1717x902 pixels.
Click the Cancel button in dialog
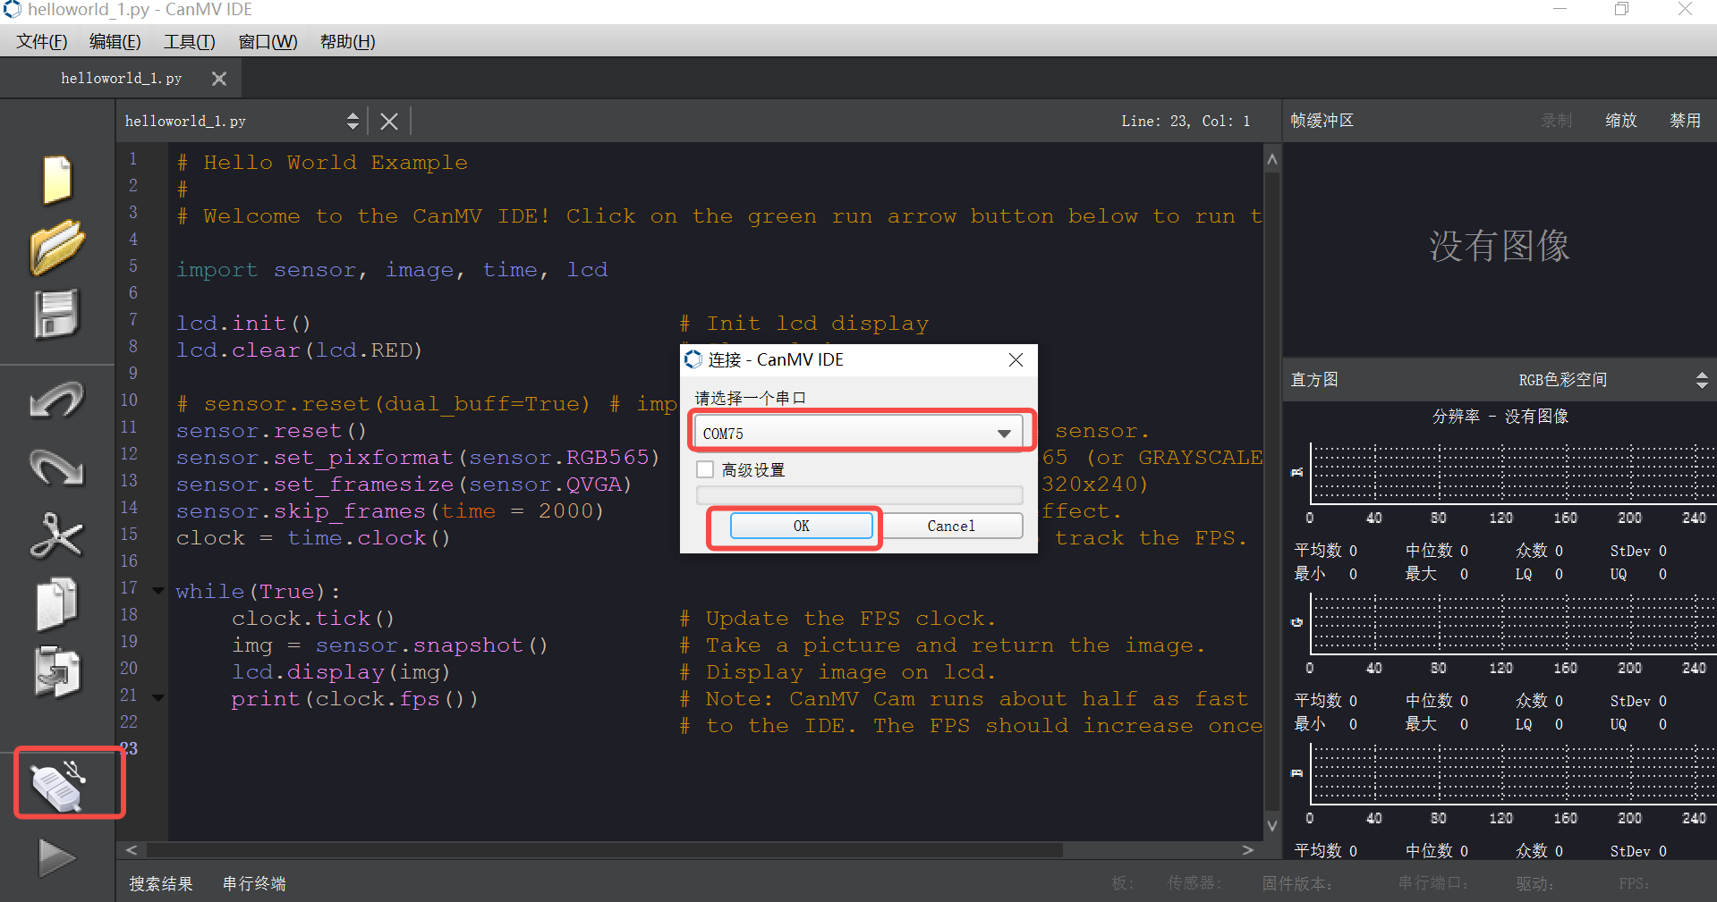pos(951,526)
